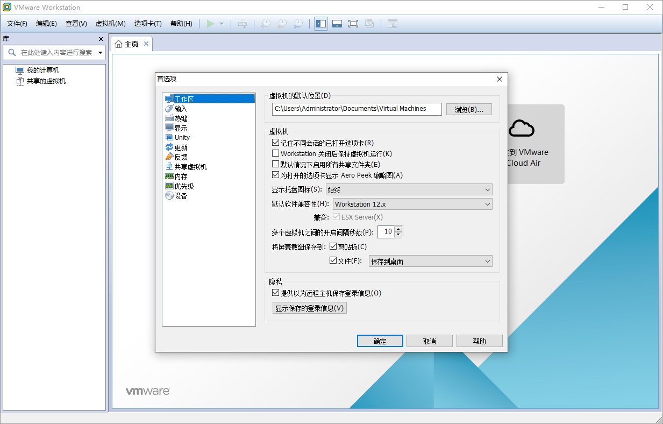Screen dimensions: 663x424
Task: Increase virtual machine startup interval with stepper arrow
Action: 398,229
